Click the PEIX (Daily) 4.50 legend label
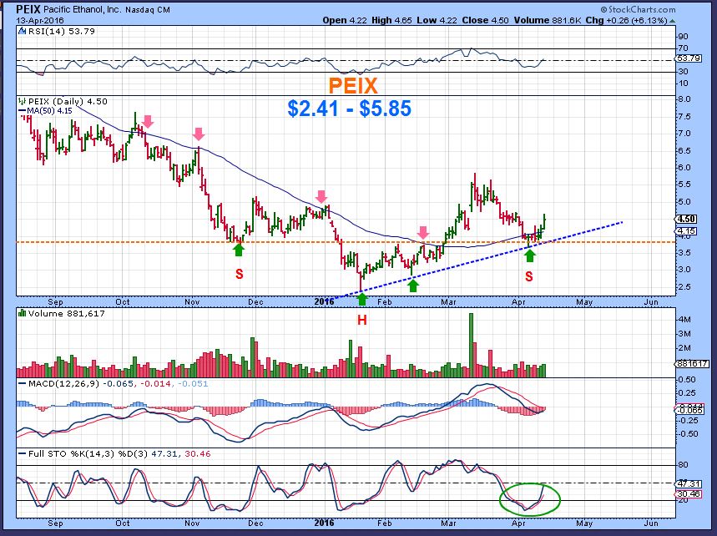The width and height of the screenshot is (717, 536). pyautogui.click(x=68, y=101)
